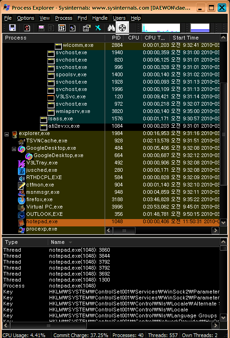Click the Virtual PC.exe icon
The height and width of the screenshot is (338, 230).
[x=22, y=208]
